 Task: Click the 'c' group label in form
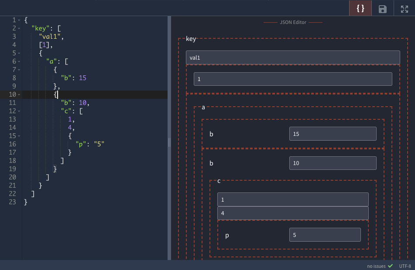click(x=219, y=181)
